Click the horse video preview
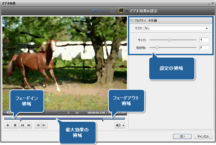The image size is (216, 145). [64, 63]
